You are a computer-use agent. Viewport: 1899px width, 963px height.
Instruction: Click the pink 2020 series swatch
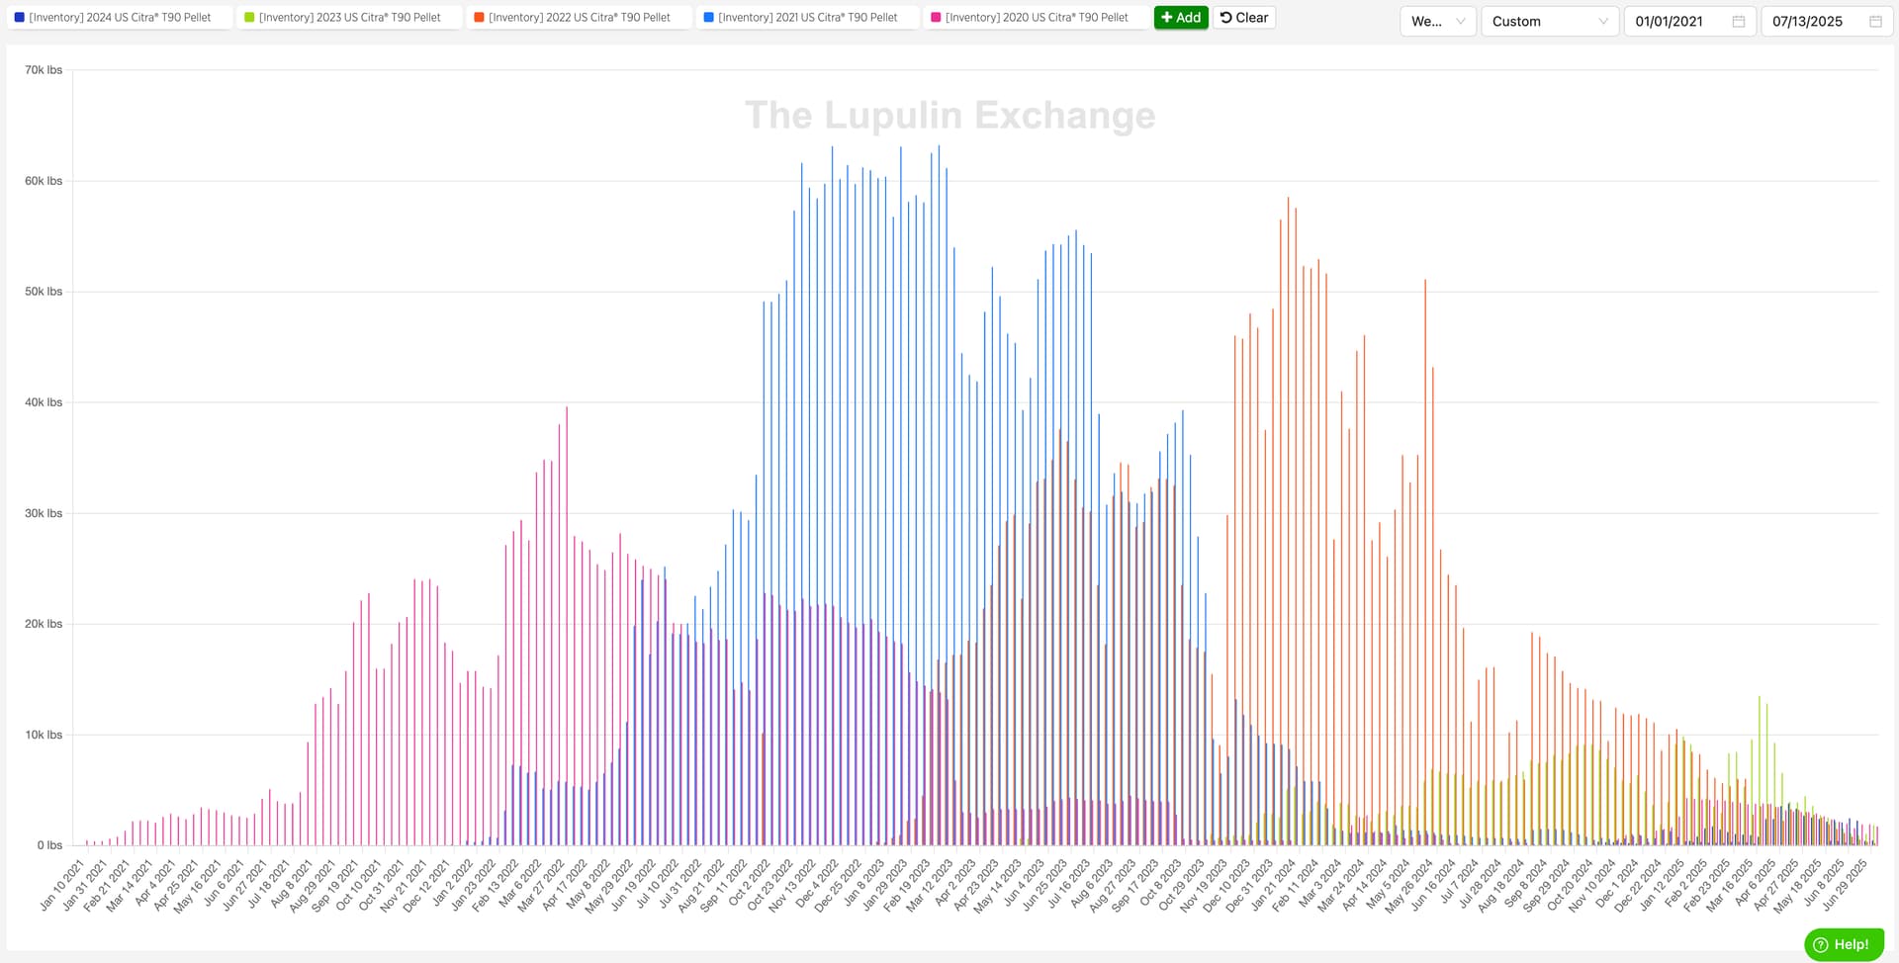pos(936,18)
